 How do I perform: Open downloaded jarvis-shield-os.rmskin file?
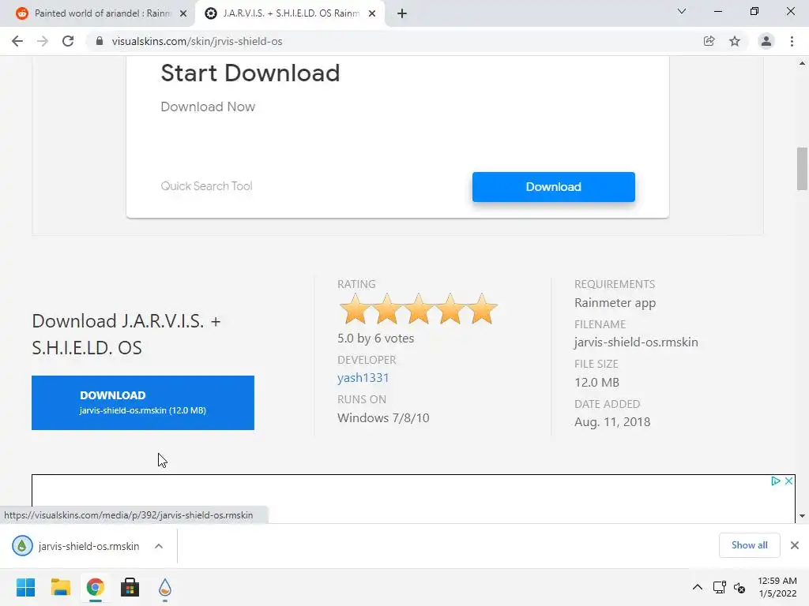coord(75,546)
